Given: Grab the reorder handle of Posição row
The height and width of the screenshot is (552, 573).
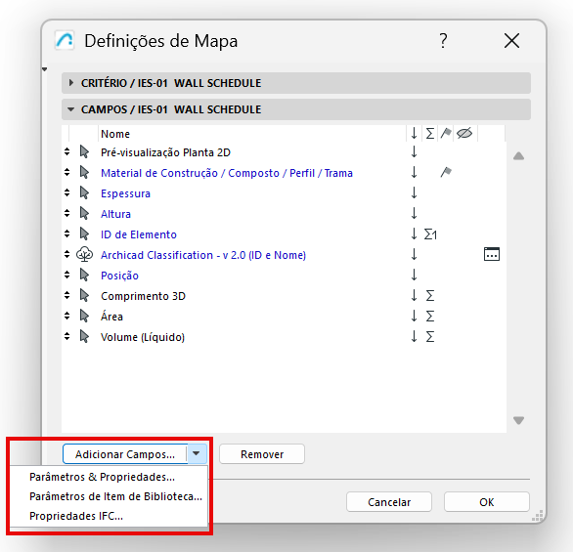Looking at the screenshot, I should pos(66,275).
